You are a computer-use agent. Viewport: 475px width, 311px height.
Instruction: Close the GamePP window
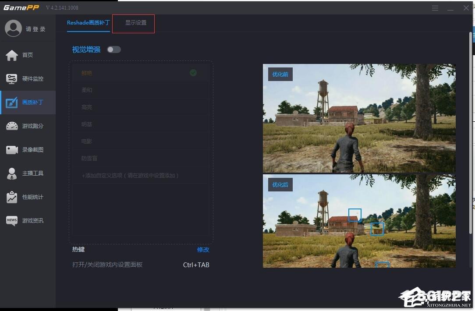coord(466,8)
